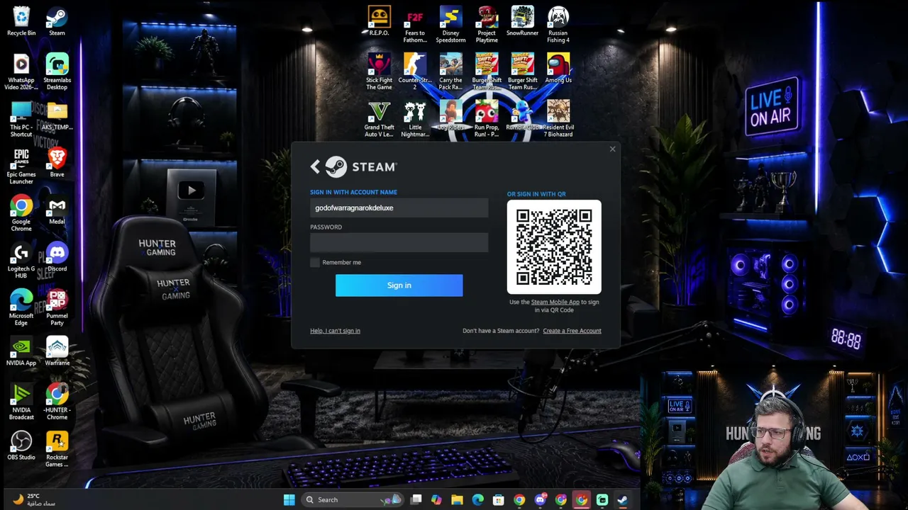Screen dimensions: 908x510
Task: Select the Log Riders desktop icon
Action: (450, 115)
